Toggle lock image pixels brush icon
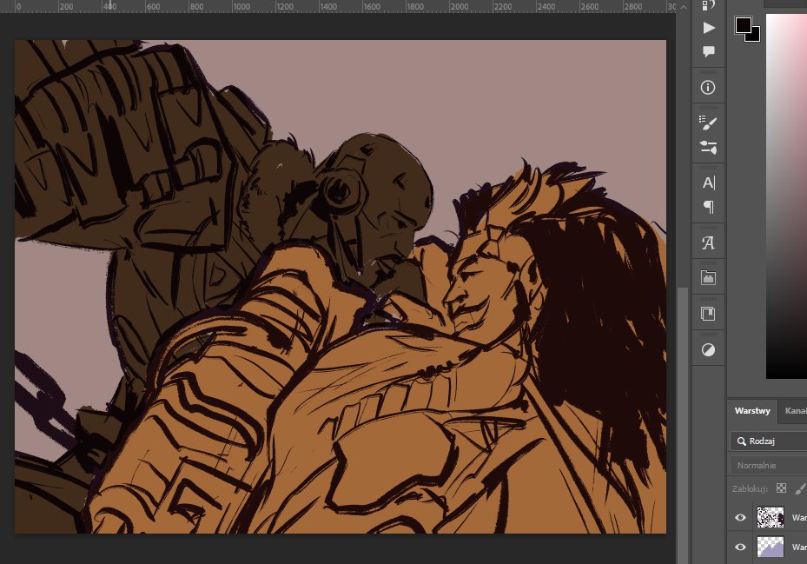 [x=800, y=488]
